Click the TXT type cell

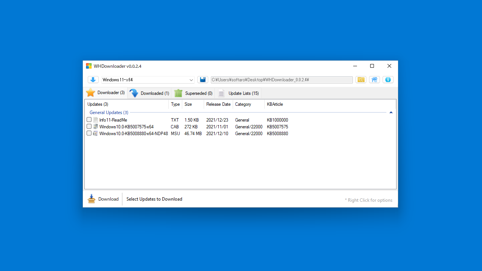[x=175, y=120]
